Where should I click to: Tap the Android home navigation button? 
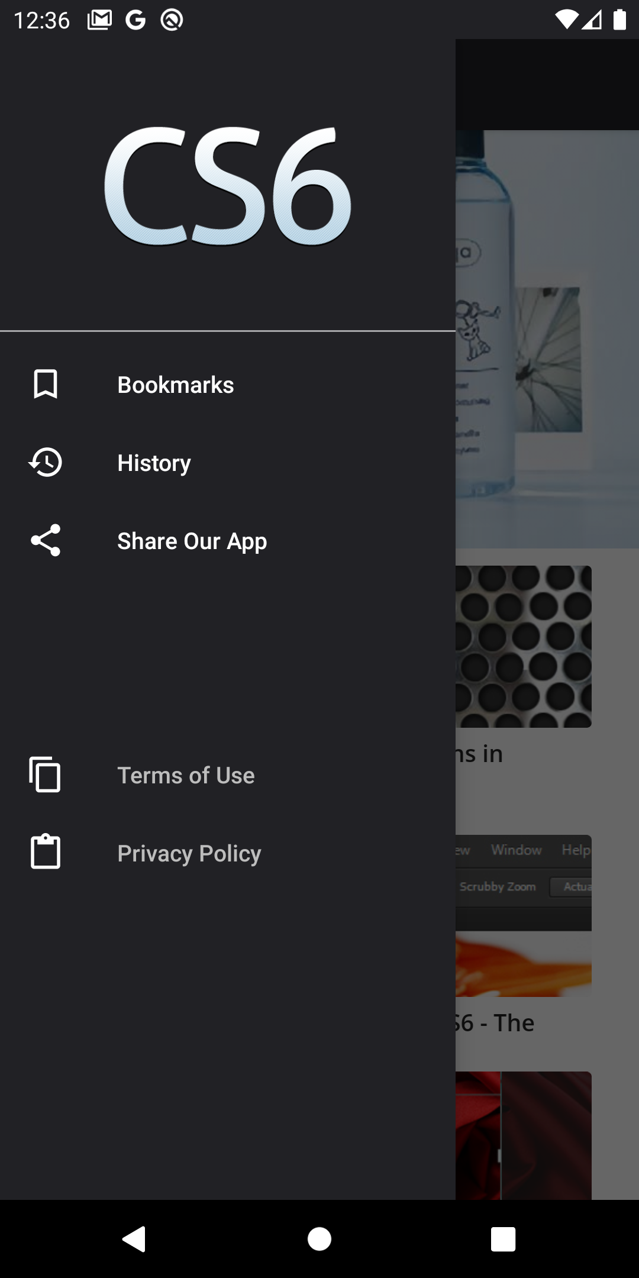click(x=319, y=1239)
